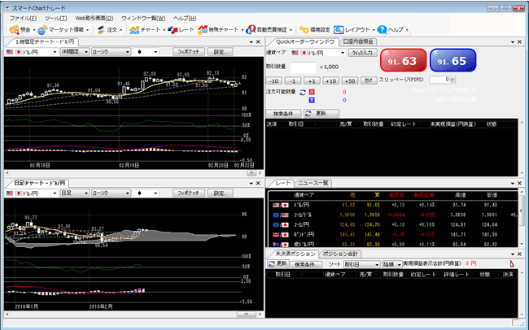This screenshot has height=330, width=529.
Task: Select the Quickオーダーウィンドウ tab
Action: coord(305,41)
